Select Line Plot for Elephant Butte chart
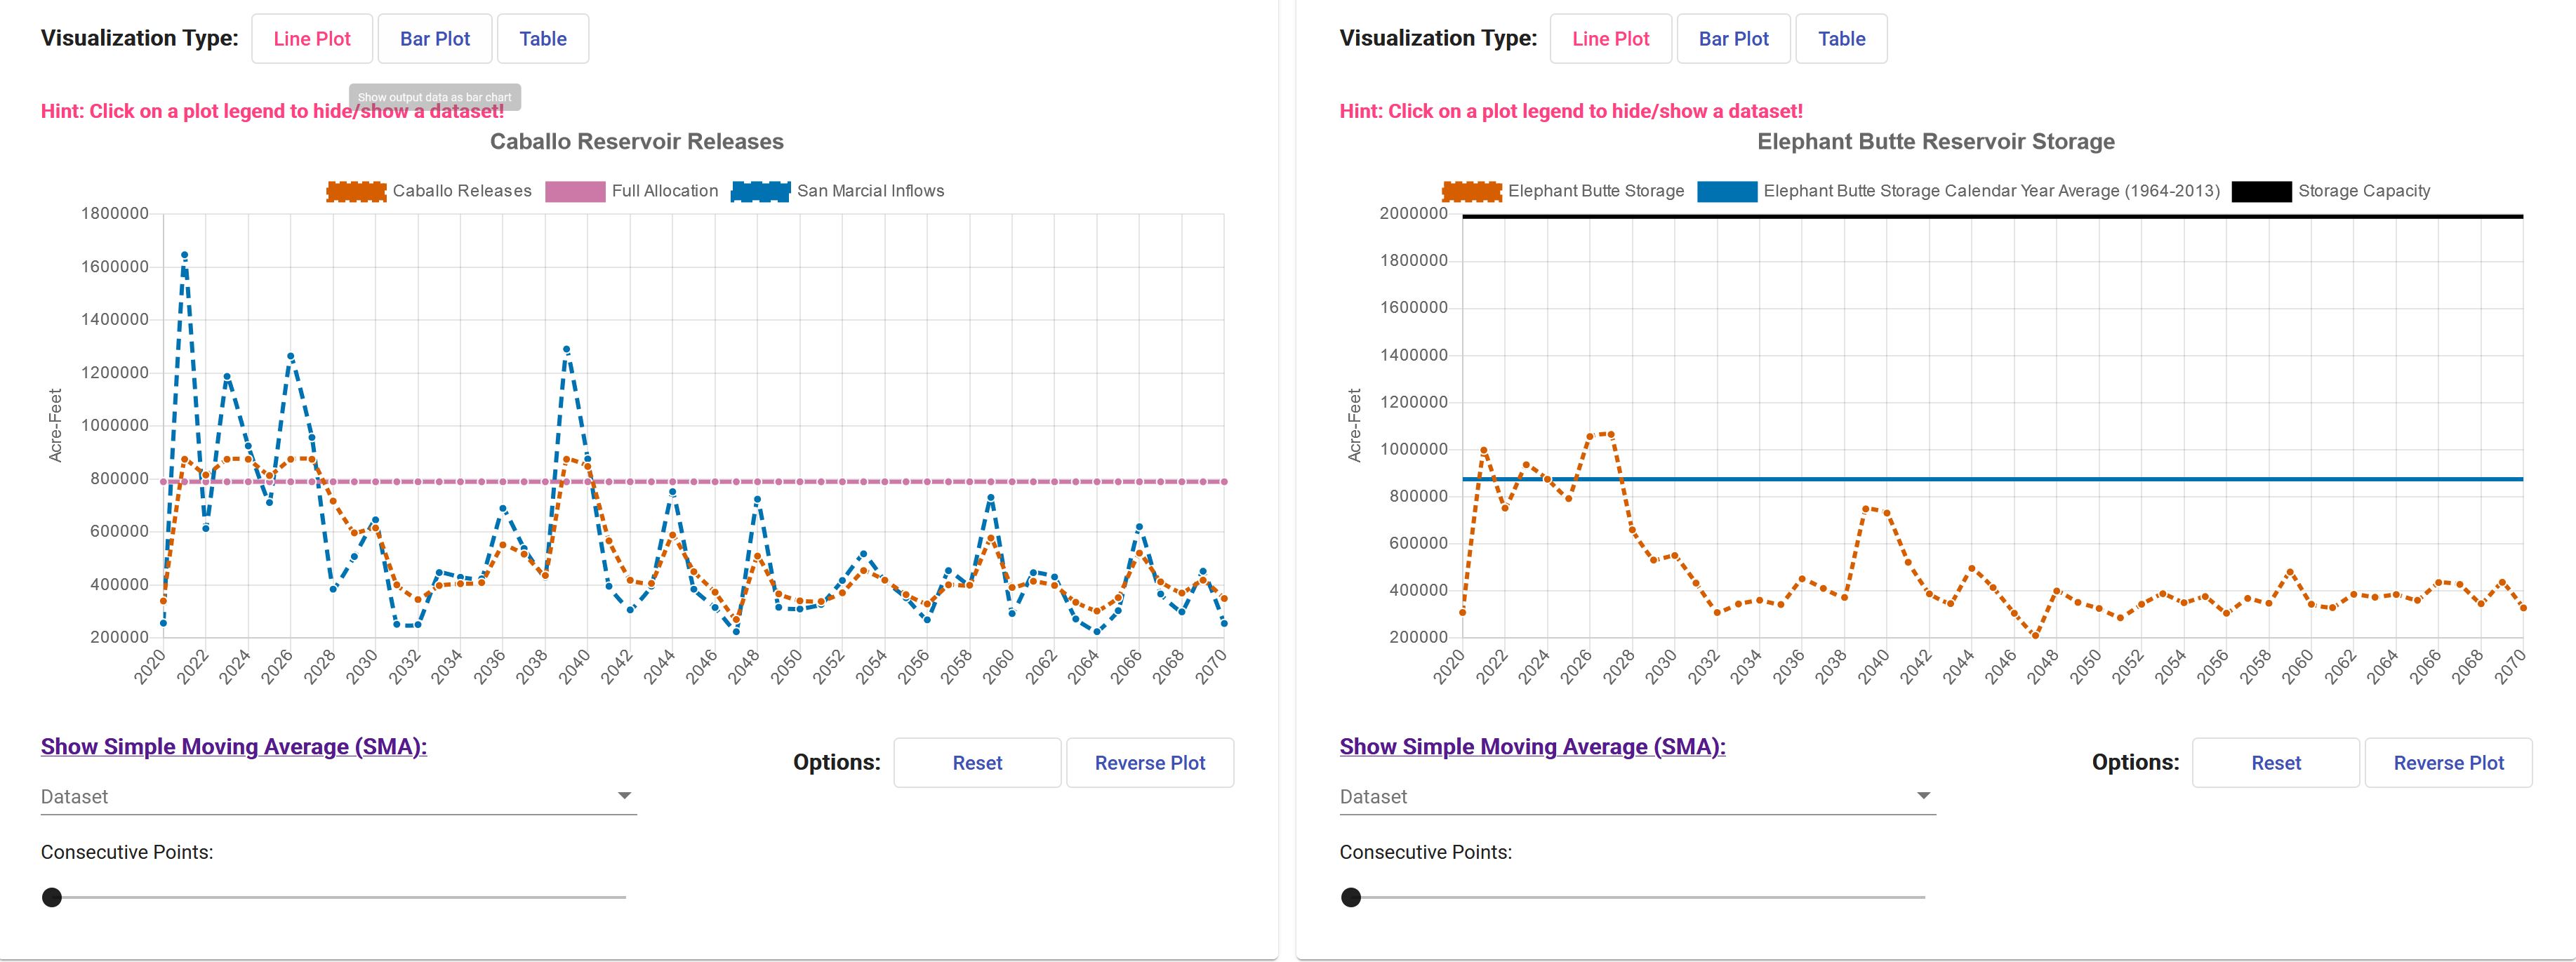 (1611, 39)
